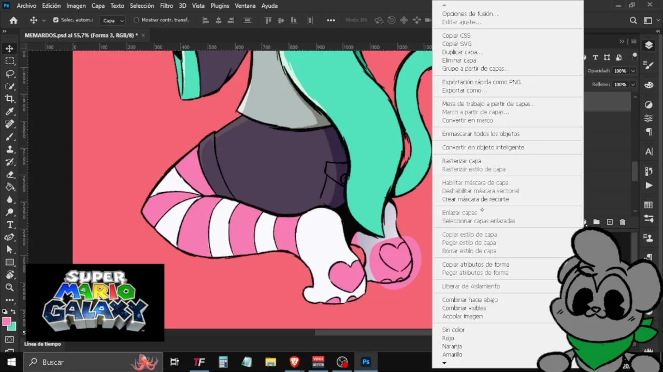Select the Horizontal Type tool

[x=9, y=225]
